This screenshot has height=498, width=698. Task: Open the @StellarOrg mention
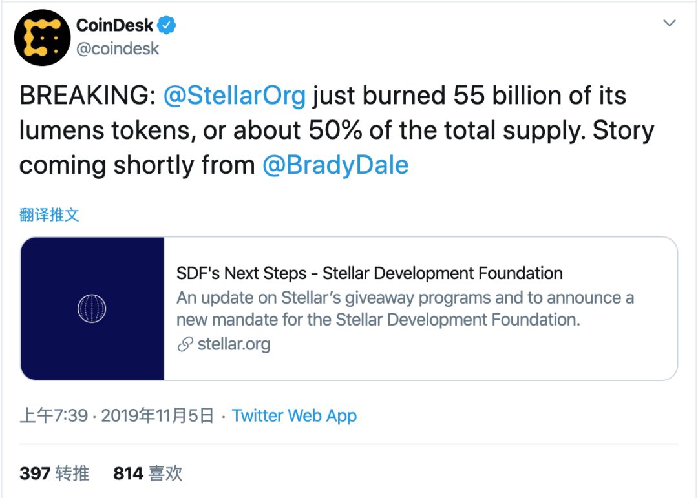point(234,96)
